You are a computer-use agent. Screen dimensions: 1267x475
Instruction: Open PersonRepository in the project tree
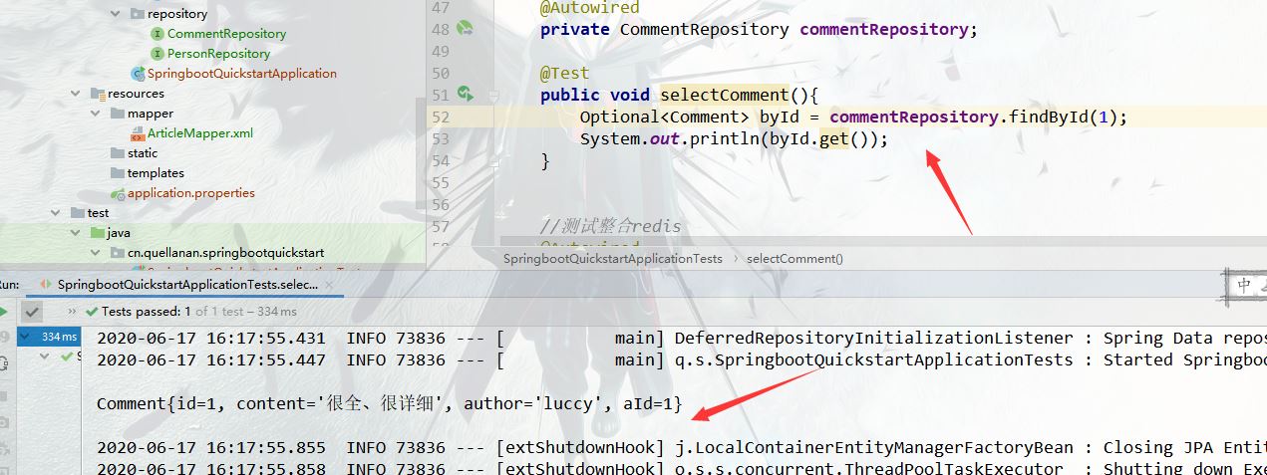[x=218, y=54]
